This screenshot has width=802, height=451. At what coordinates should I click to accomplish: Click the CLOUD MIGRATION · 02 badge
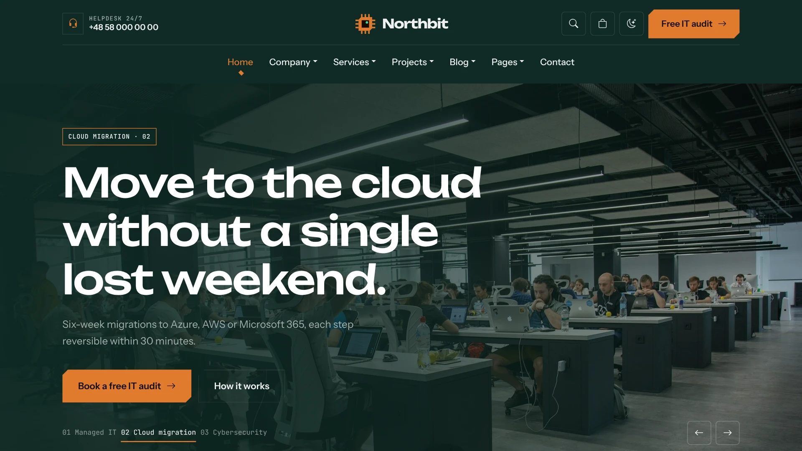[x=109, y=137]
